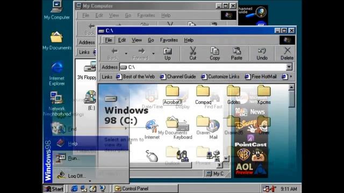Open the Best of the Web link

pyautogui.click(x=135, y=77)
